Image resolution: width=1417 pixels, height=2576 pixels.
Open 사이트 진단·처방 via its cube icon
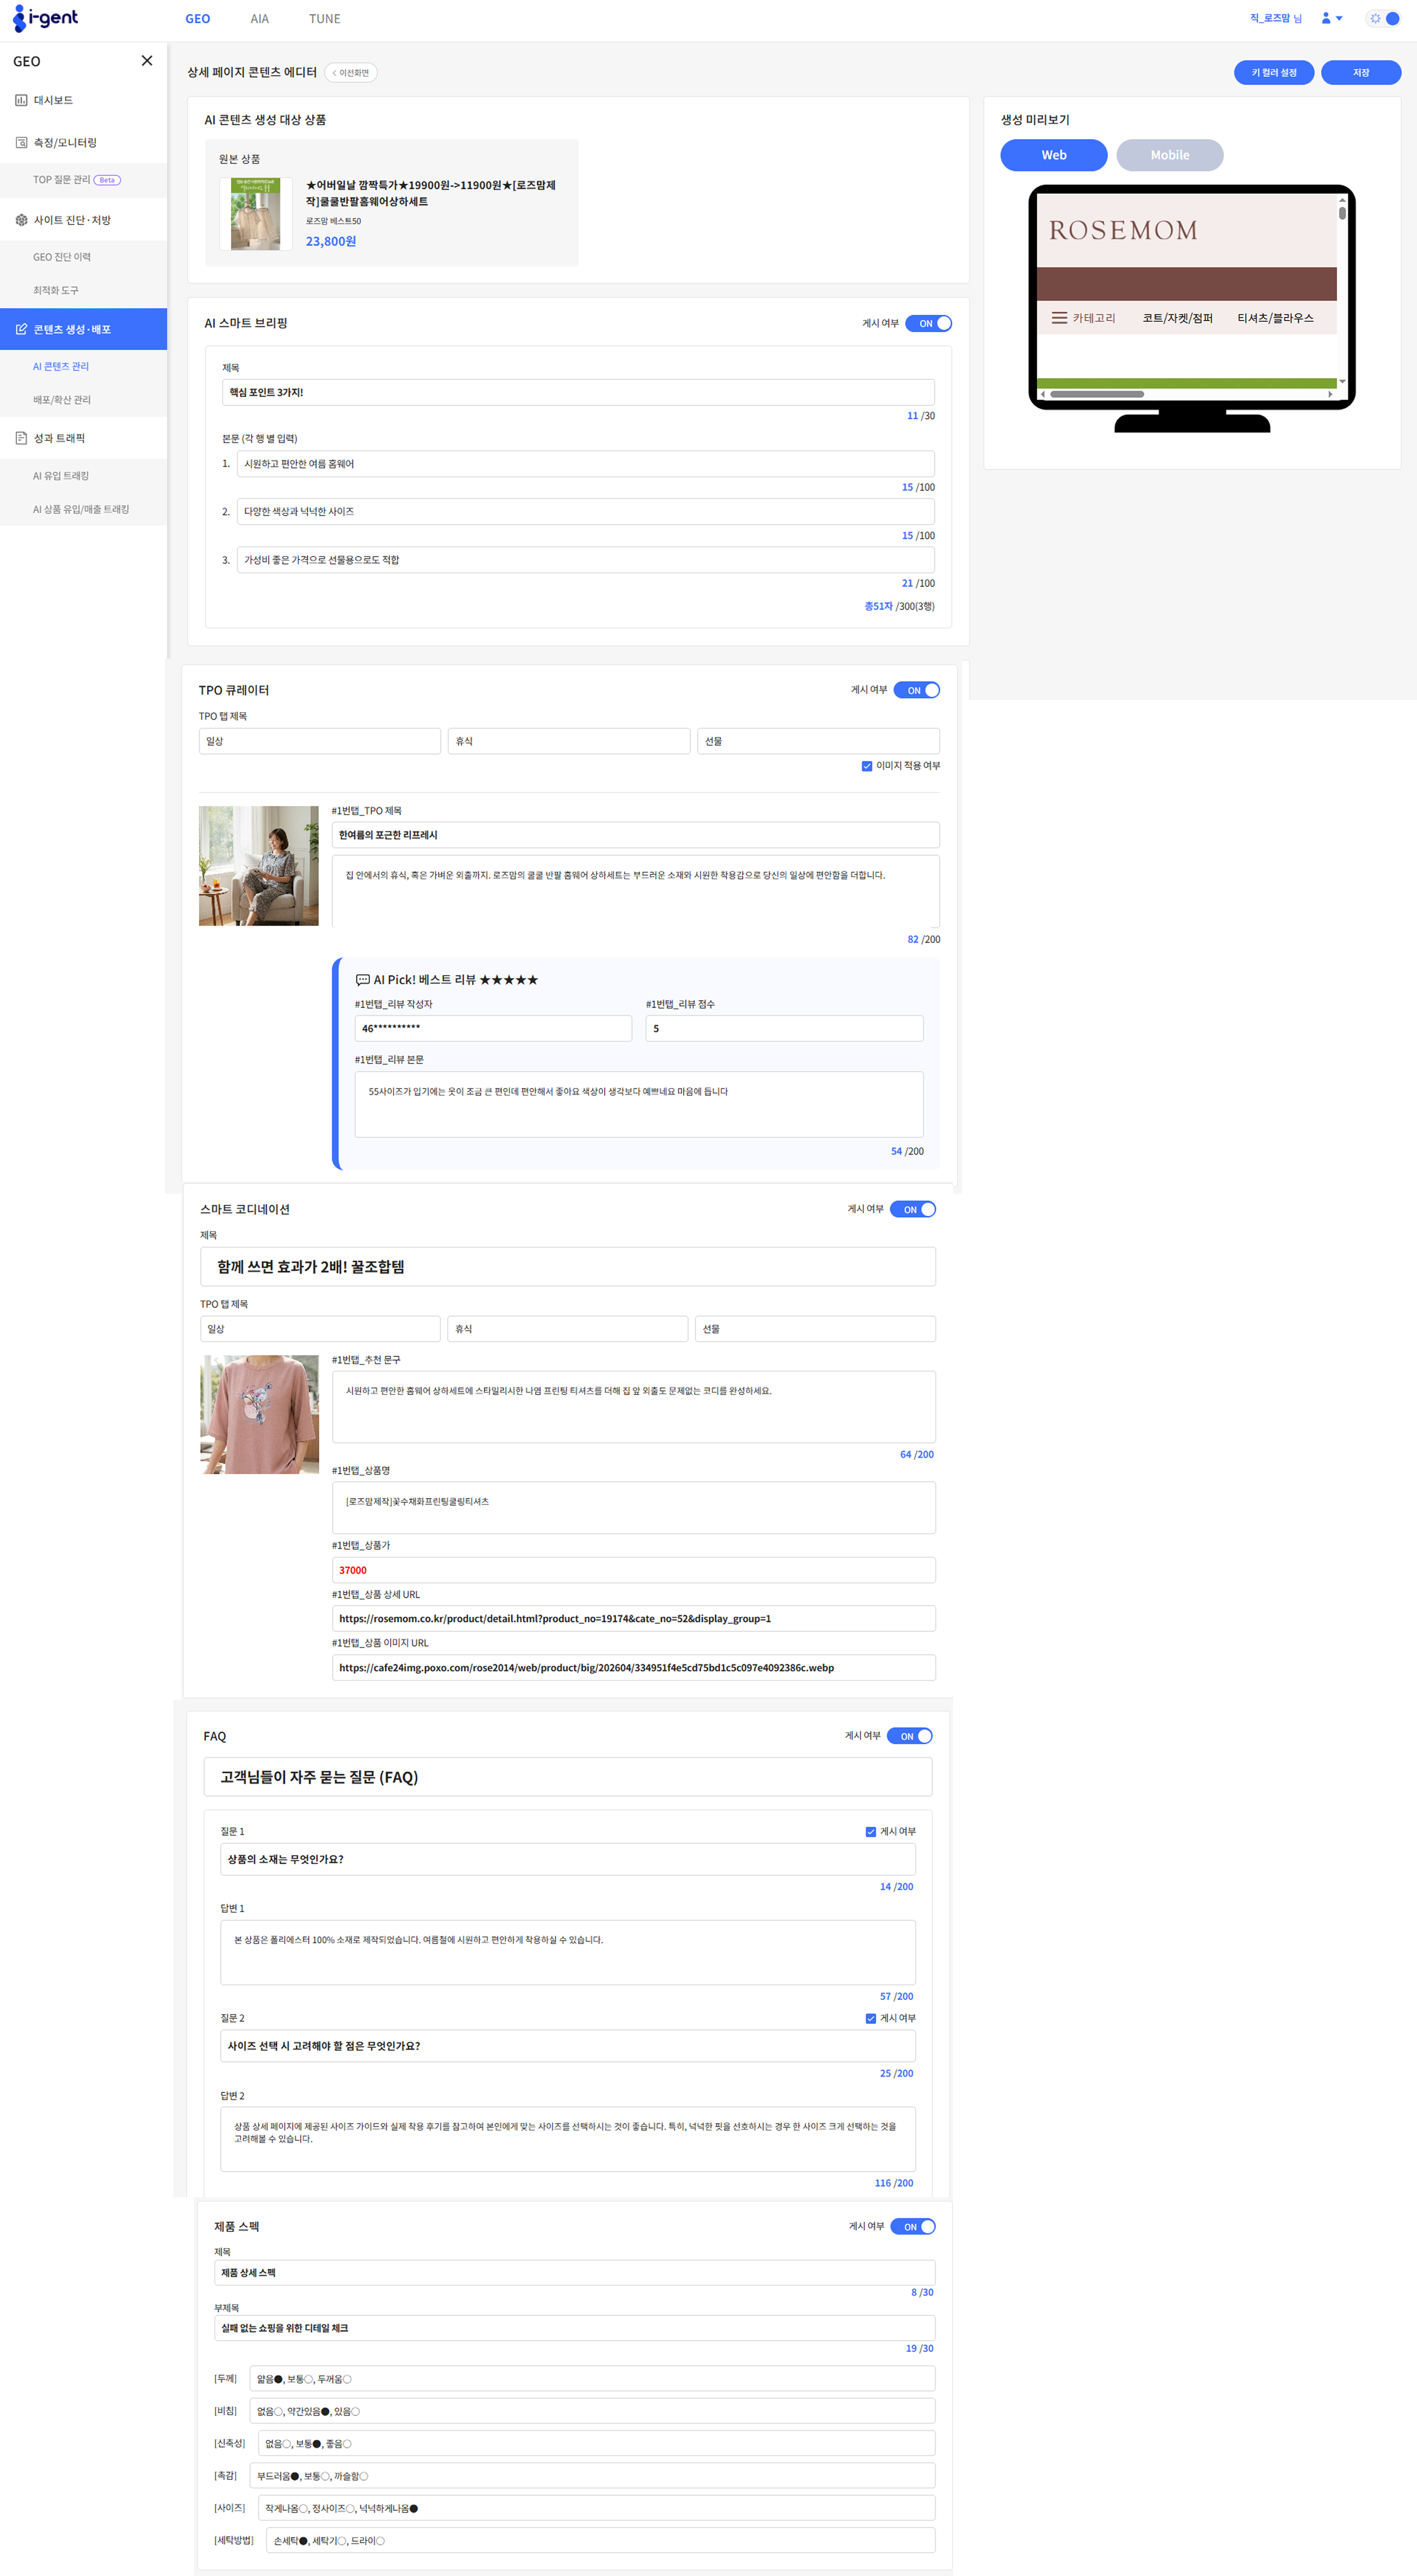click(21, 220)
